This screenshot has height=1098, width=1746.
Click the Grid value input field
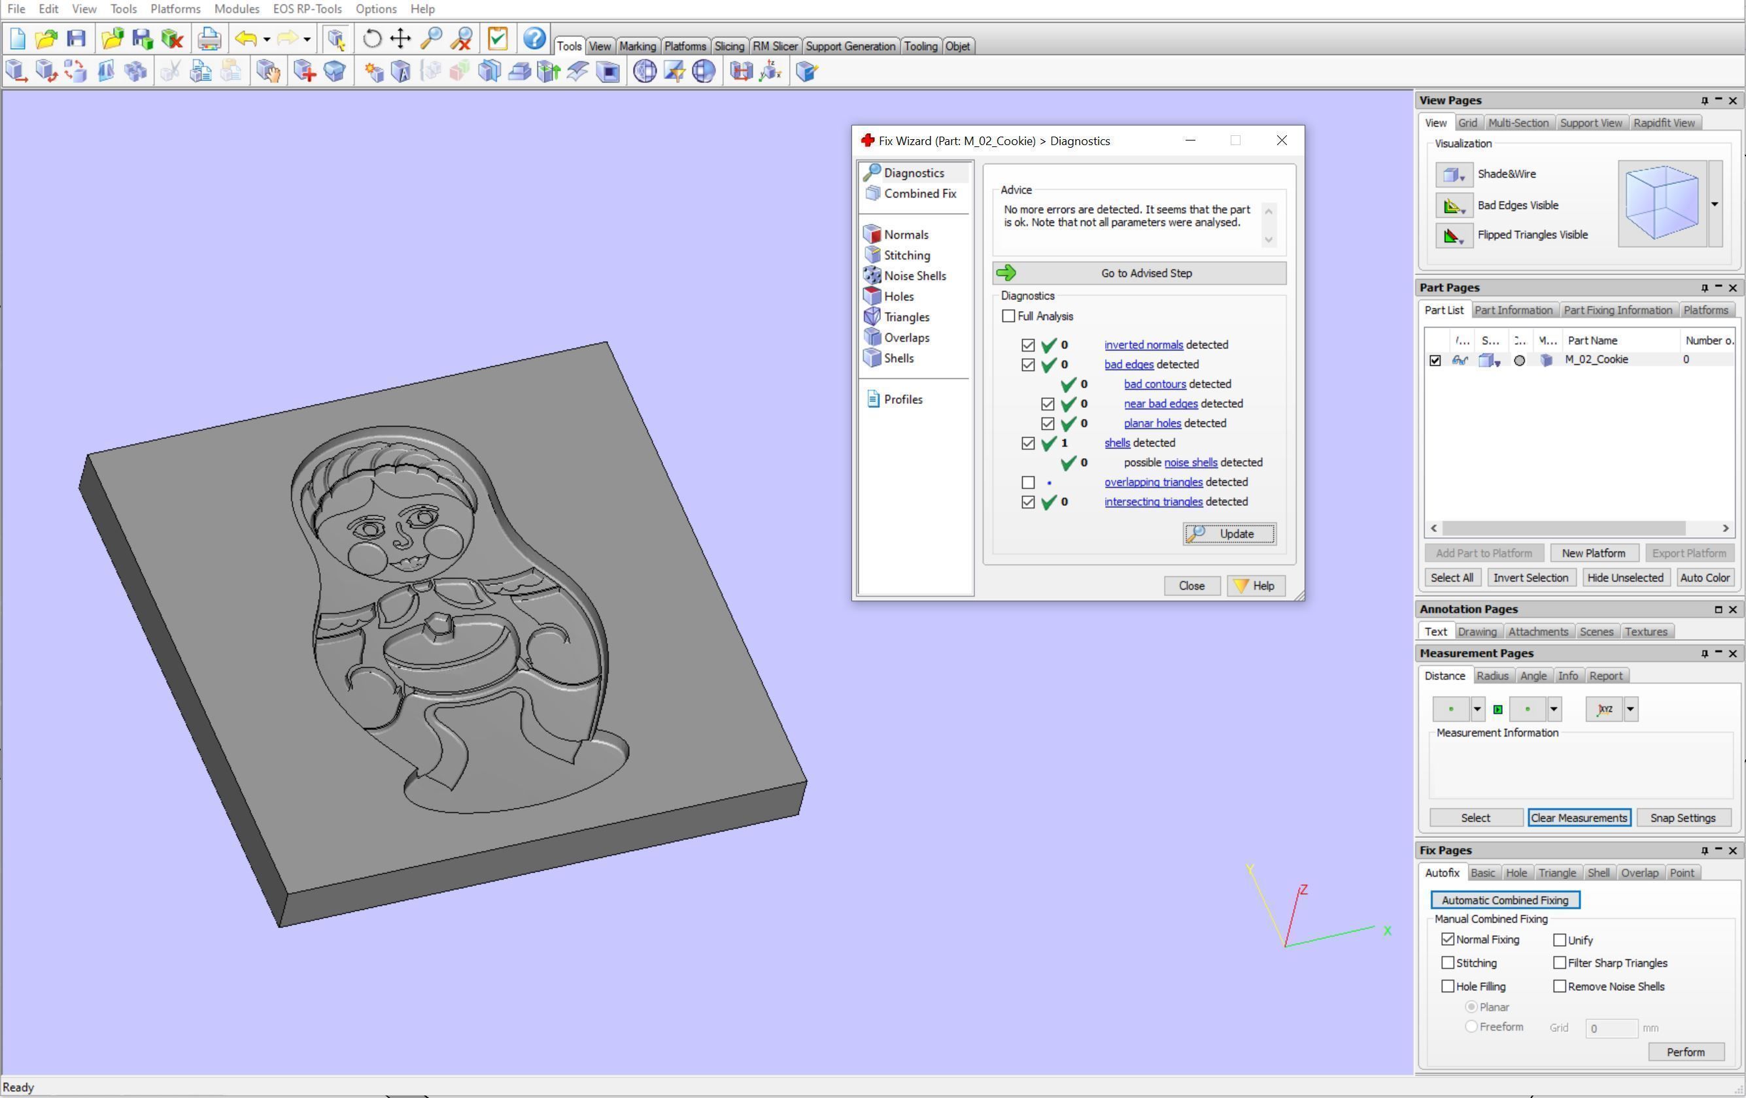(1611, 1027)
